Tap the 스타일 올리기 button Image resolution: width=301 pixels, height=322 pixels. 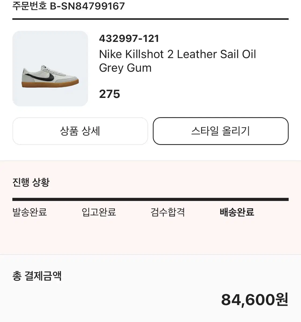point(220,131)
